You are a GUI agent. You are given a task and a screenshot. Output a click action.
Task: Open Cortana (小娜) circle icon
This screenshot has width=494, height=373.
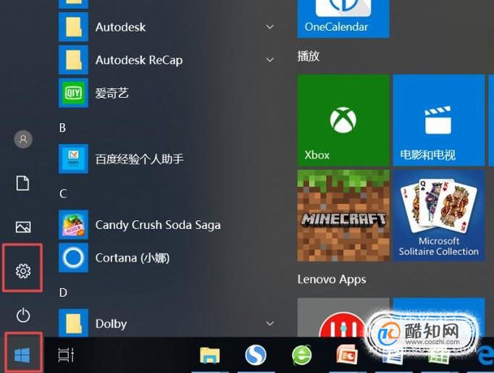click(73, 257)
